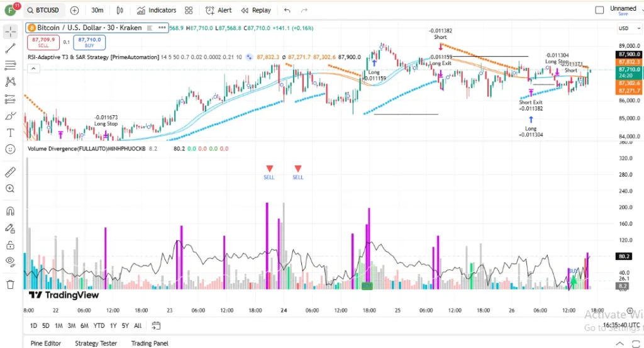Open the chart layout grid icon

pyautogui.click(x=189, y=10)
